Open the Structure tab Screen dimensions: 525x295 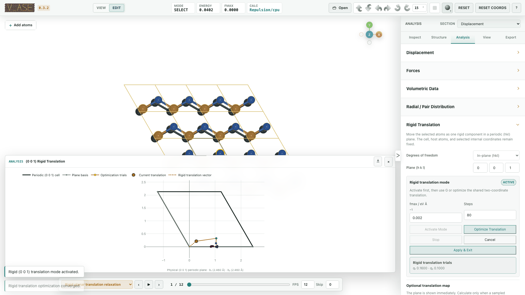pos(439,37)
